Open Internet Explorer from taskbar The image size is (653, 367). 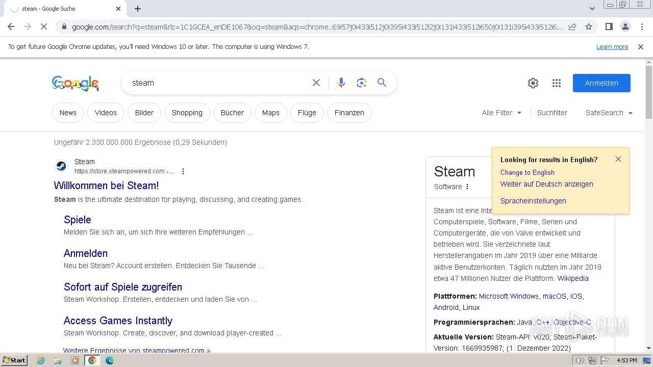click(x=40, y=360)
